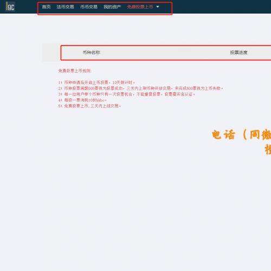271x271 pixels.
Task: Open the 法币交易 menu item
Action: coord(65,7)
